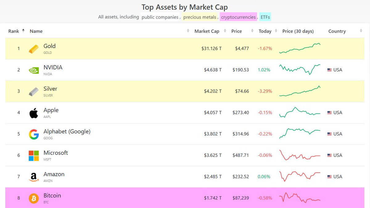Sort by Rank using its sort arrows
The height and width of the screenshot is (208, 370).
[x=23, y=31]
